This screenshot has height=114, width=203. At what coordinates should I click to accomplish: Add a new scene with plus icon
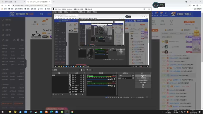coord(53,94)
